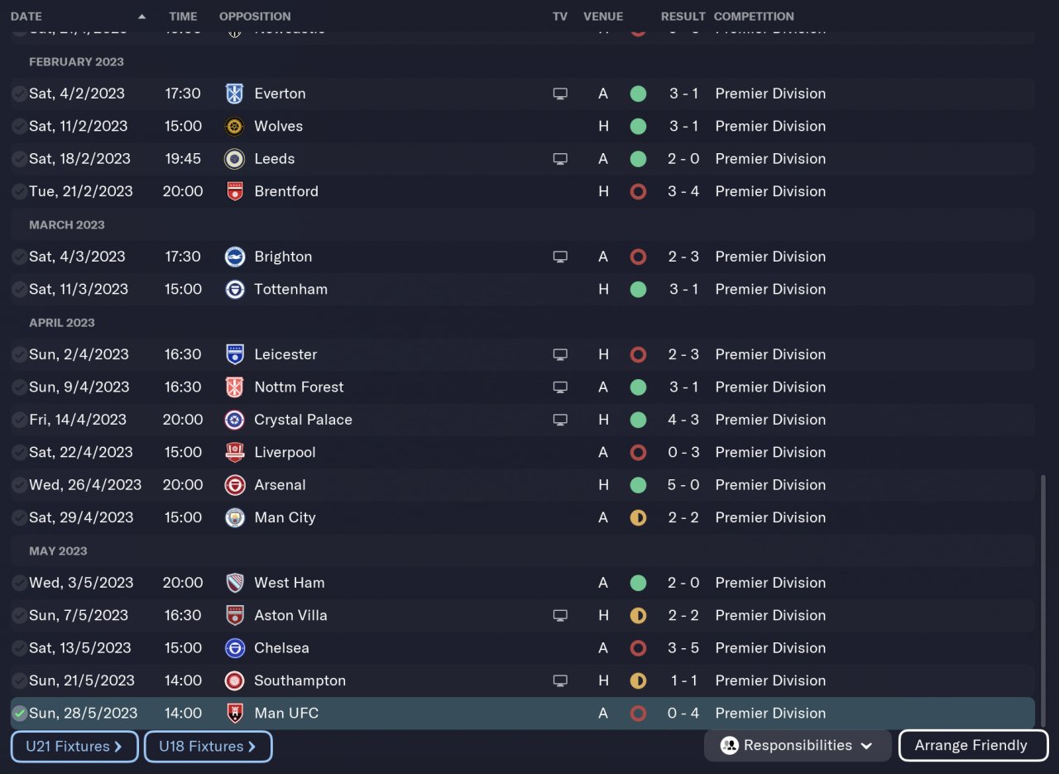Click the Brentford club badge icon

tap(235, 191)
